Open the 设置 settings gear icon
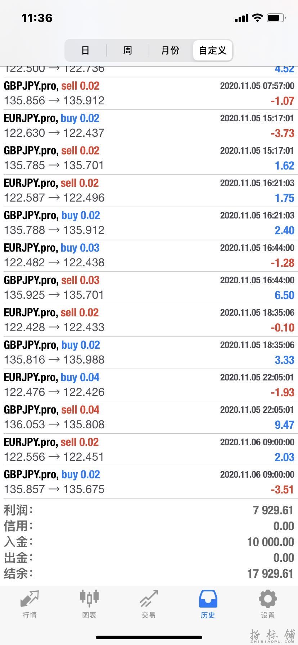 tap(268, 603)
